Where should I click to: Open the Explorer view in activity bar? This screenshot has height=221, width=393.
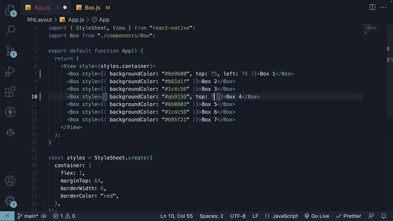[10, 10]
